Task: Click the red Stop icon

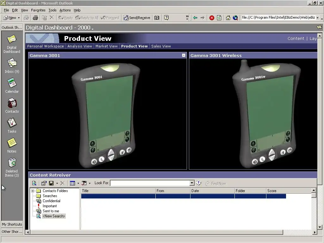Action: pos(212,18)
